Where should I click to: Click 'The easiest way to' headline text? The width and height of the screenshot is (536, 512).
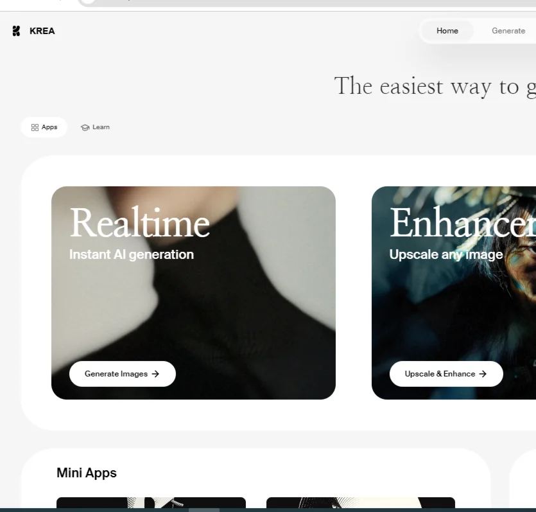pos(427,86)
